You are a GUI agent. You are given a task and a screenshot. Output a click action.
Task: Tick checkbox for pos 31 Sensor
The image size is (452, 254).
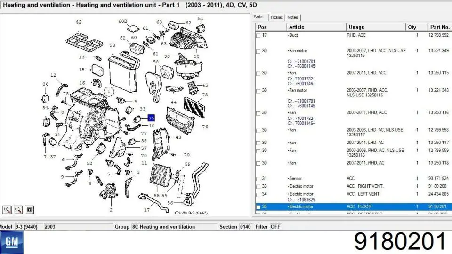pos(258,179)
